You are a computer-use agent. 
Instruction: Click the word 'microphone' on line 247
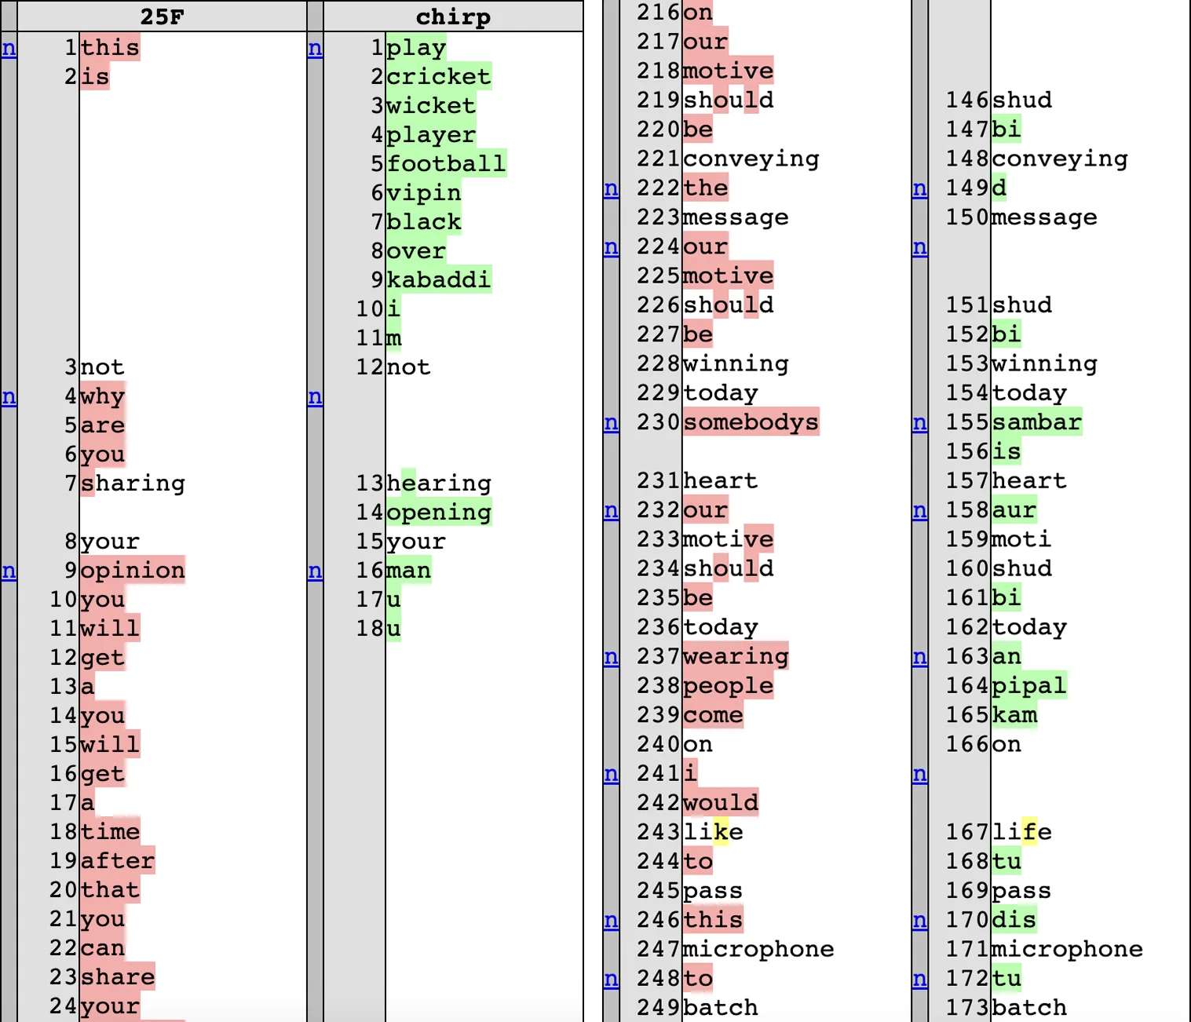click(x=758, y=949)
